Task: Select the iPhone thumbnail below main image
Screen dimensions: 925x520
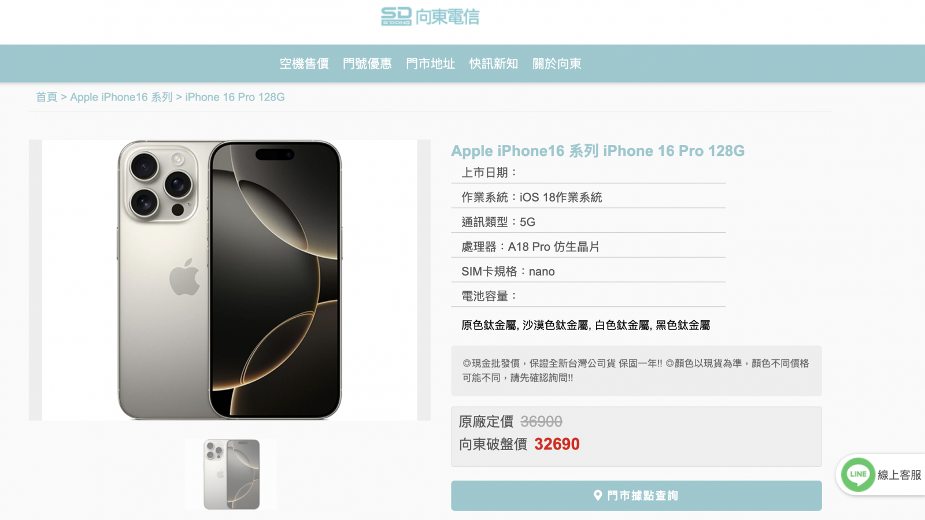Action: click(231, 474)
